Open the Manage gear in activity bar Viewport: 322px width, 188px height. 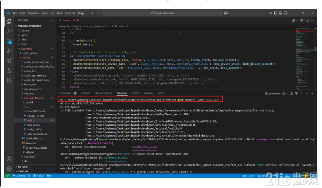point(9,169)
